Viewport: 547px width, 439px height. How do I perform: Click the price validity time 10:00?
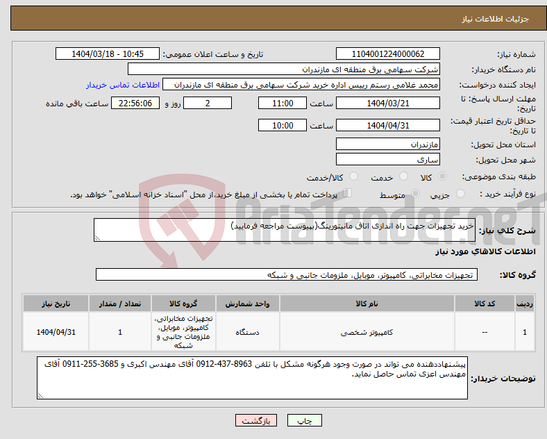tap(283, 125)
